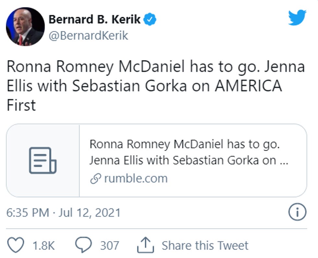Viewport: 318px width, 258px height.
Task: Click the 1.8K likes count
Action: pos(44,246)
